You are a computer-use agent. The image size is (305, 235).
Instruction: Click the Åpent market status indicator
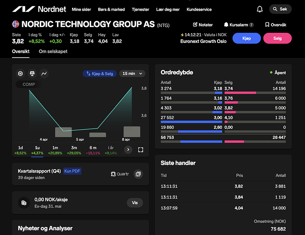(x=278, y=73)
